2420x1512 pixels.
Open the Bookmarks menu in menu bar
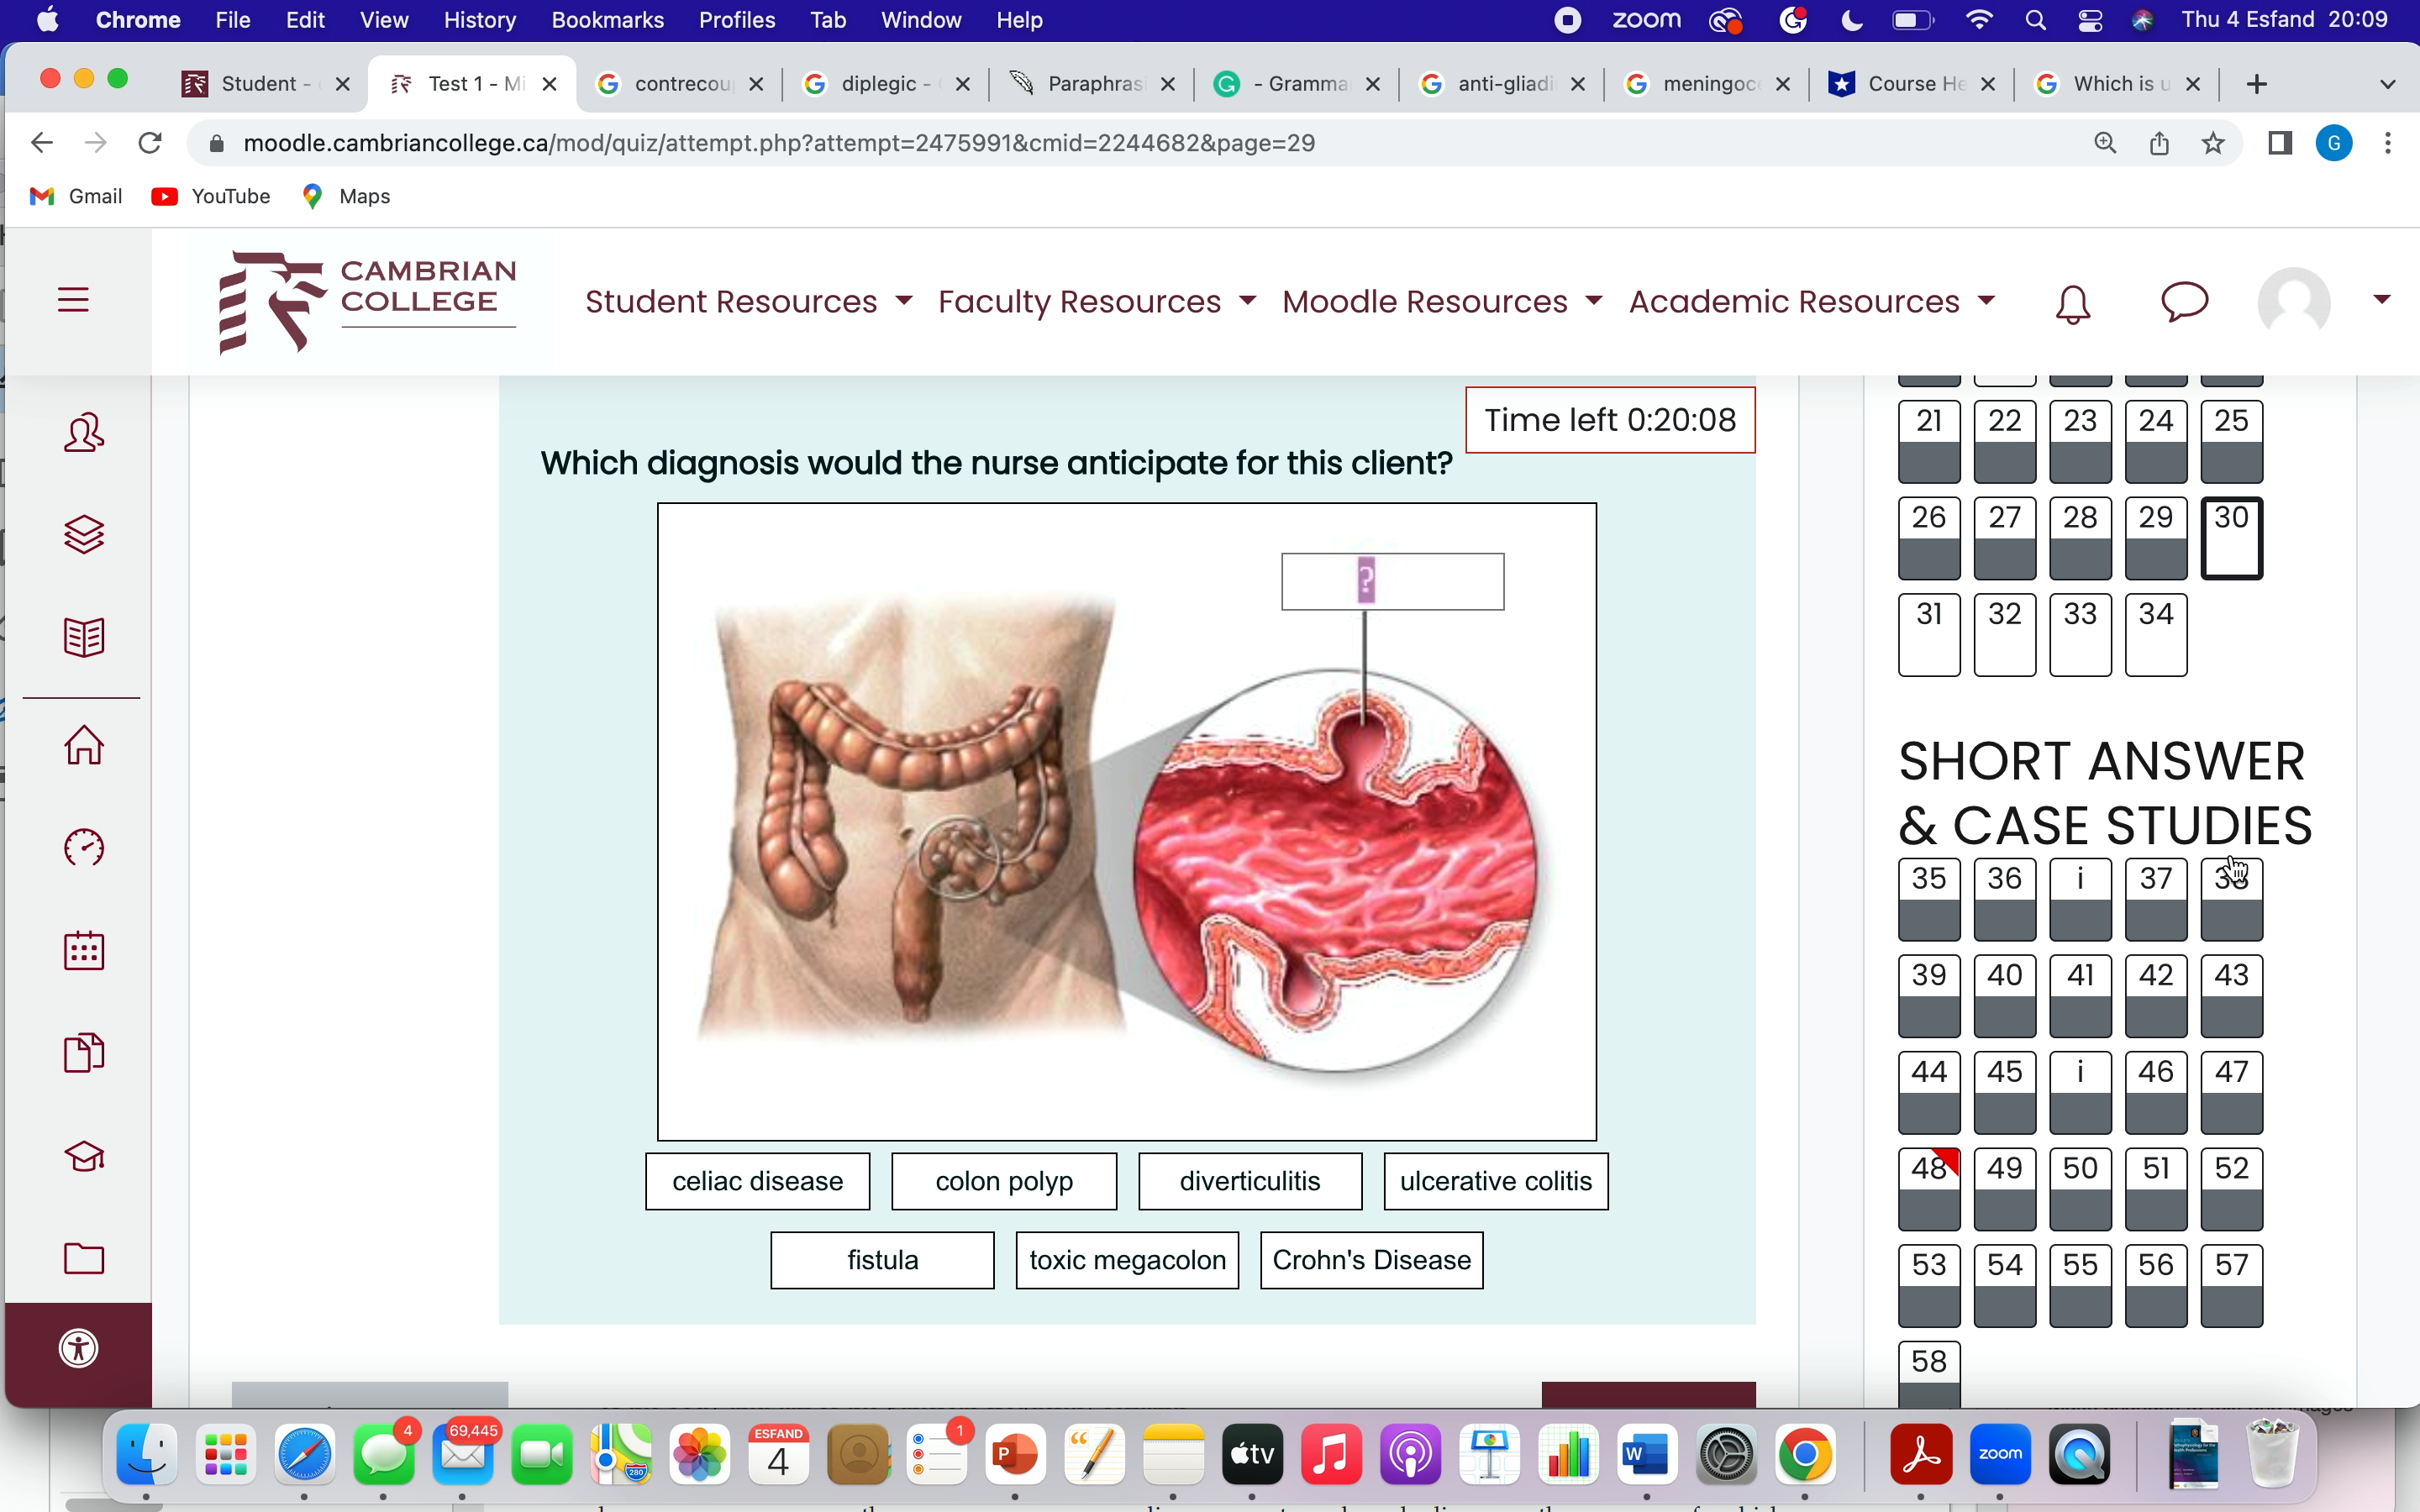pyautogui.click(x=607, y=20)
